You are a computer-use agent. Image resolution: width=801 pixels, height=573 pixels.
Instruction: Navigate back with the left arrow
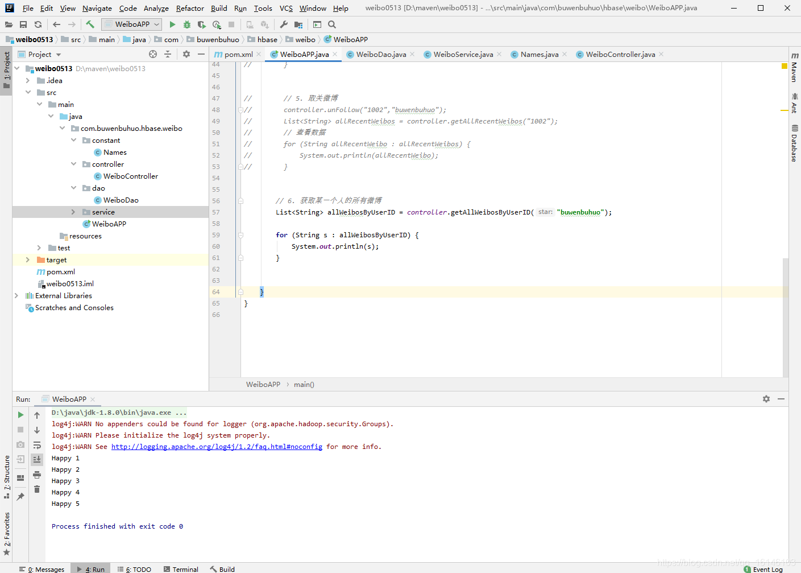[56, 24]
